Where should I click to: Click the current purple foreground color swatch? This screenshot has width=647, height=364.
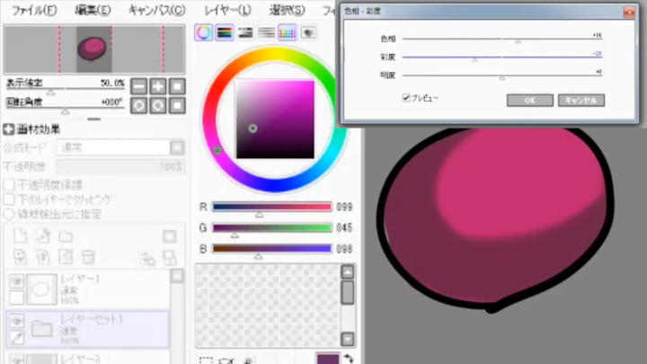(328, 359)
